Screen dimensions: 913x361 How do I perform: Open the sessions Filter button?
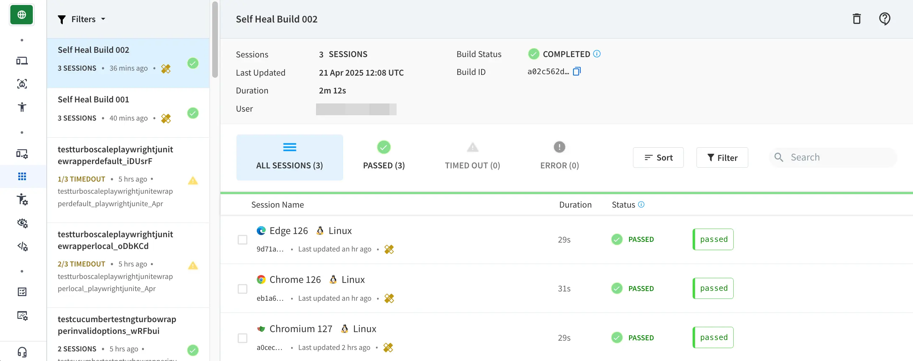pos(722,158)
